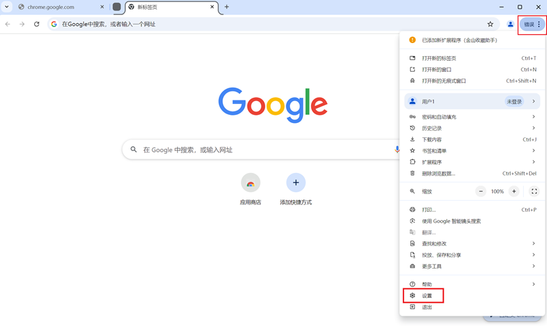Open the profile avatar icon in toolbar
547x326 pixels.
[510, 24]
